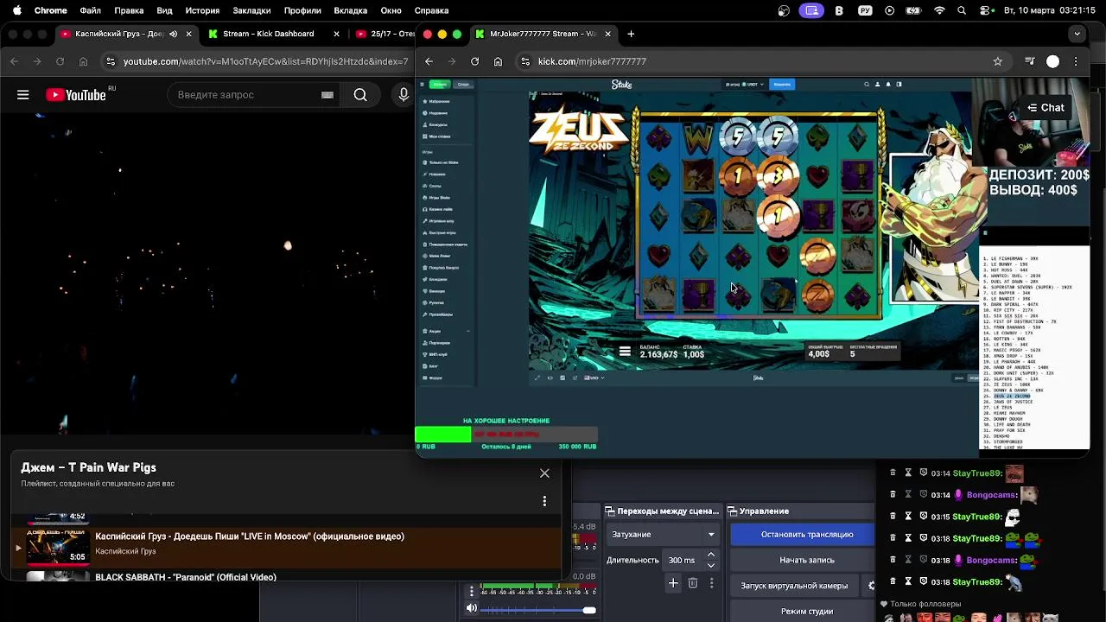
Task: Open the USDT currency dropdown on Stake
Action: click(752, 85)
